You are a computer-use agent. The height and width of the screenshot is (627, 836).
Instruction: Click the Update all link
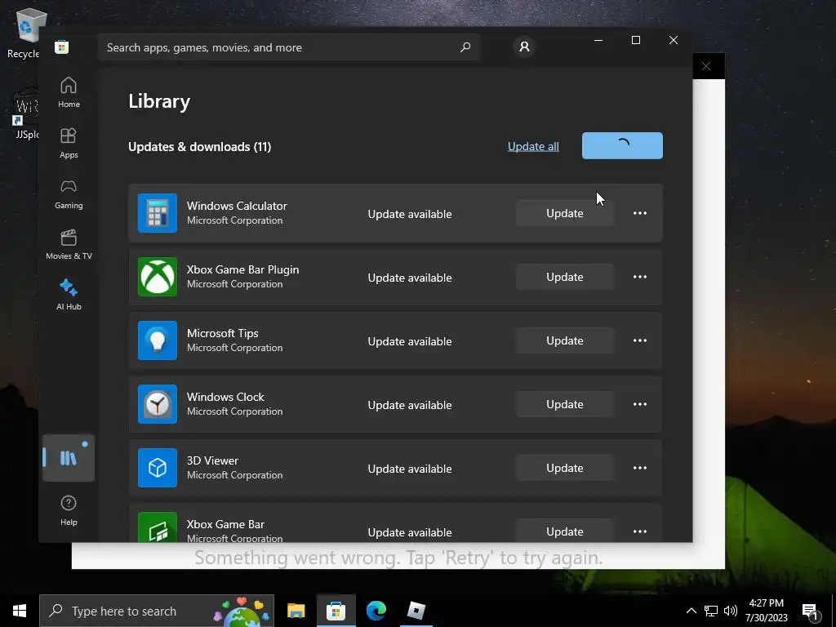533,146
